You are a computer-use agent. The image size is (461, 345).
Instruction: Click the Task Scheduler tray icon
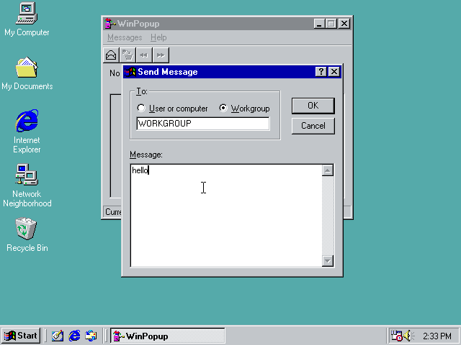[x=396, y=336]
